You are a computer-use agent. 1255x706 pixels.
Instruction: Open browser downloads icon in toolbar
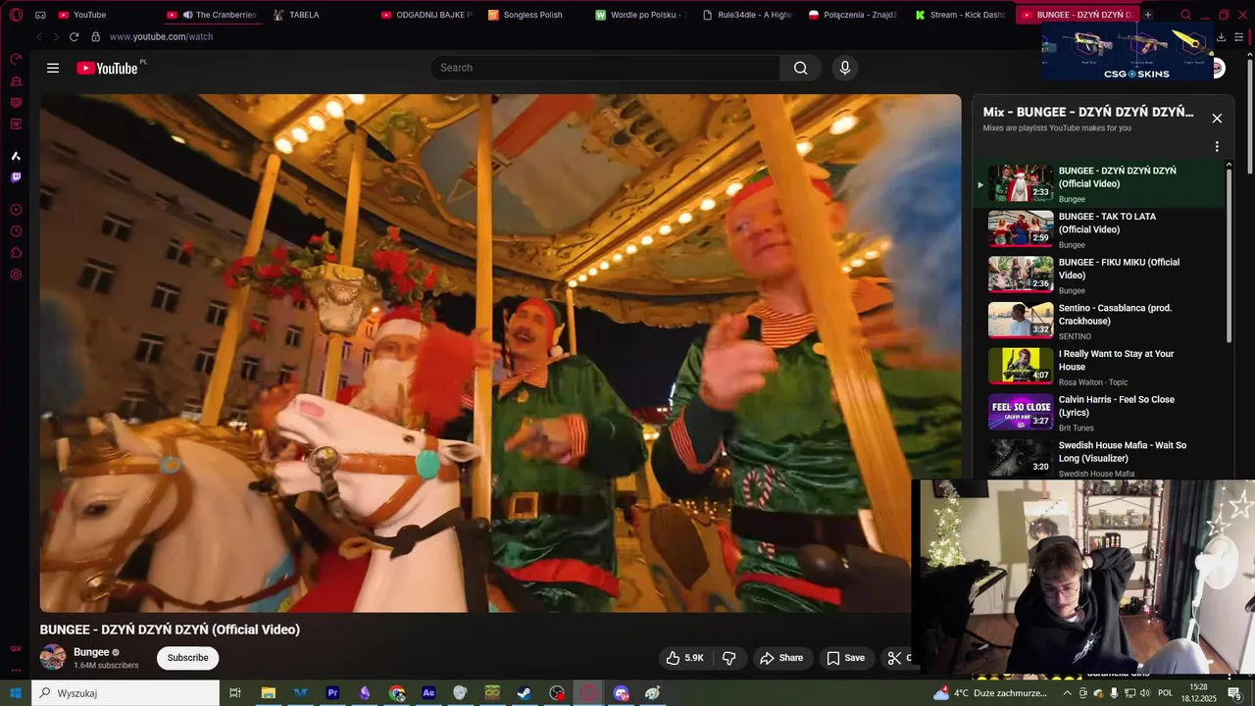[1221, 36]
